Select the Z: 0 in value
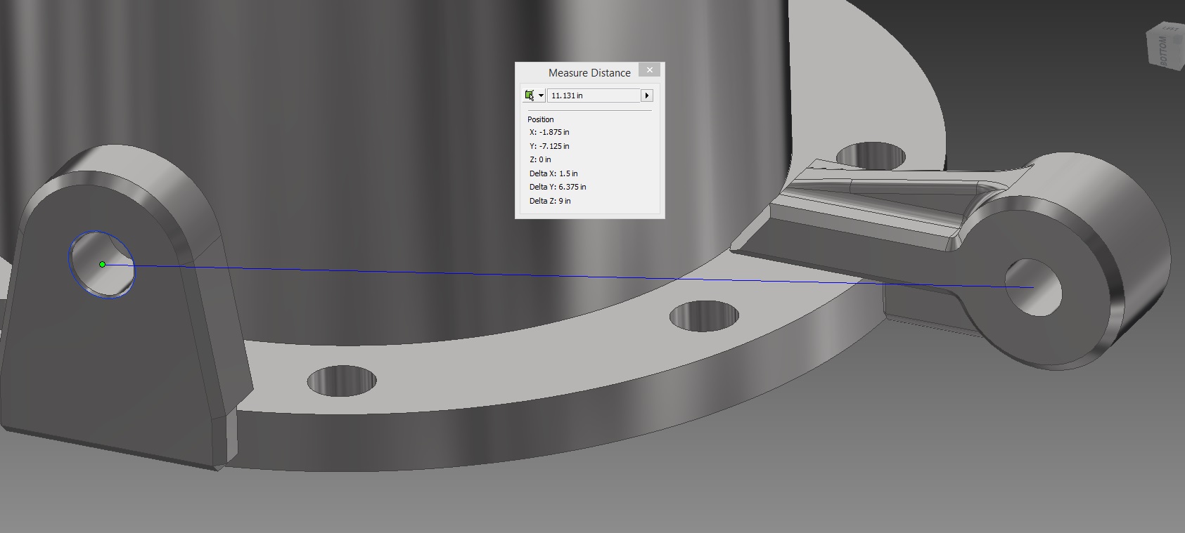The width and height of the screenshot is (1185, 533). coord(540,159)
